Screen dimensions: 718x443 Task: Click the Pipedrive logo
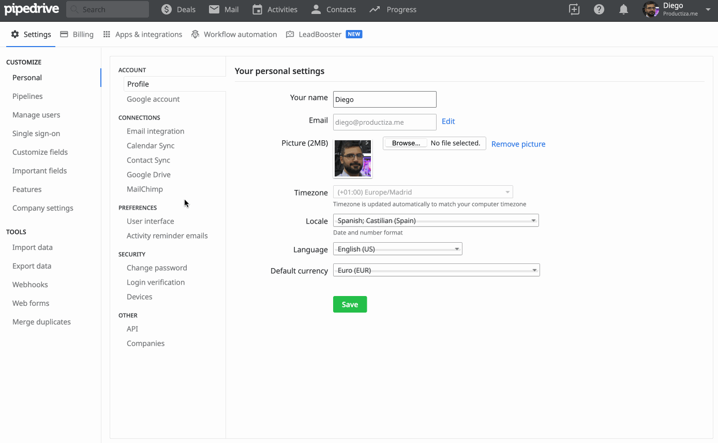(32, 9)
